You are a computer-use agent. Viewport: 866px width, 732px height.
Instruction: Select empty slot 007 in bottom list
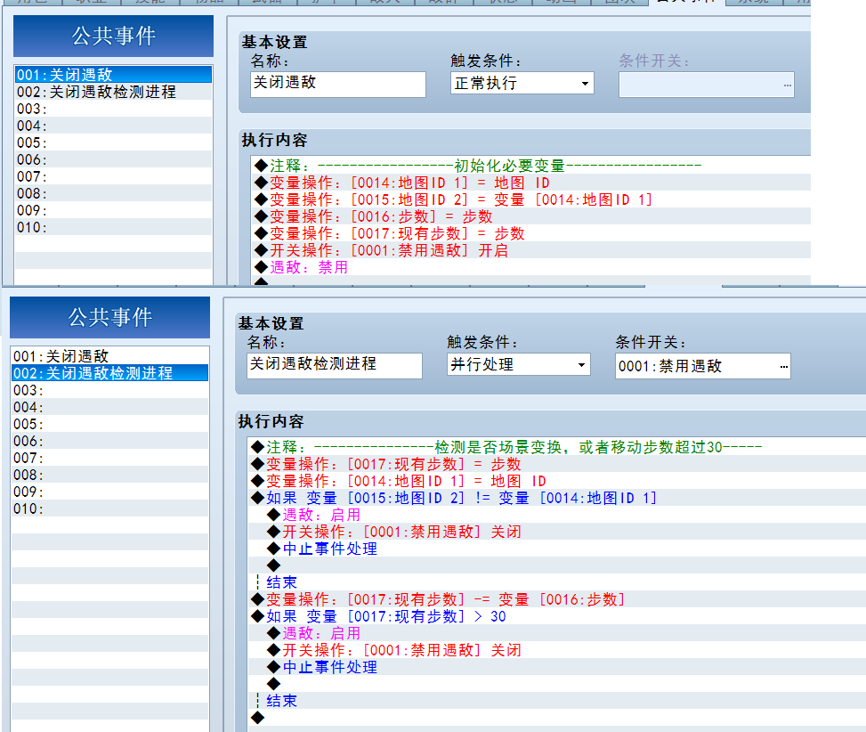click(x=109, y=458)
